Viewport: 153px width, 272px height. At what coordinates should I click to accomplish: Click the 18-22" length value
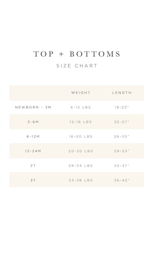(122, 107)
